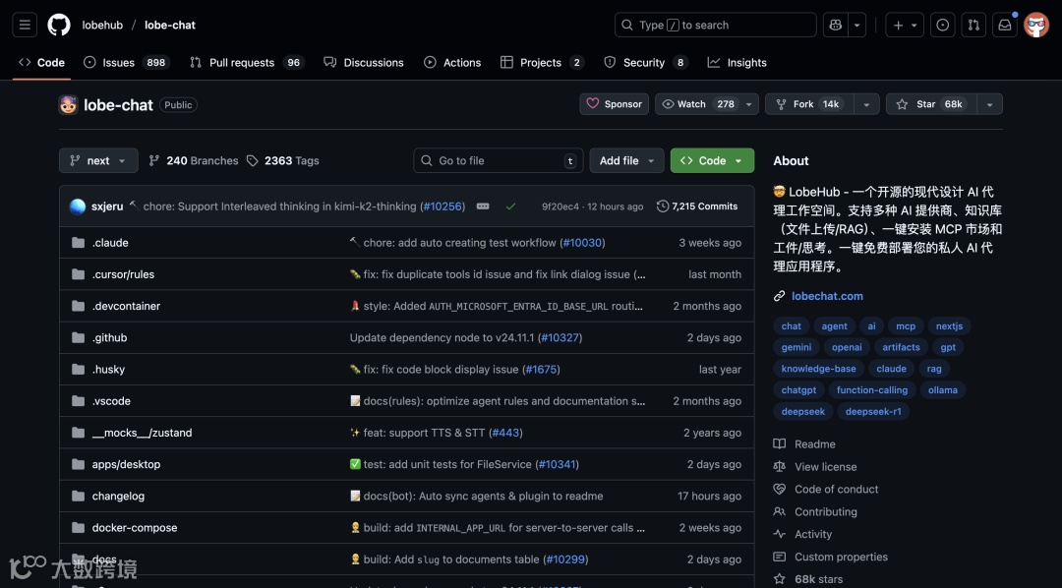Open the __mocks__/zustand folder
Viewport: 1062px width, 588px height.
pyautogui.click(x=143, y=433)
